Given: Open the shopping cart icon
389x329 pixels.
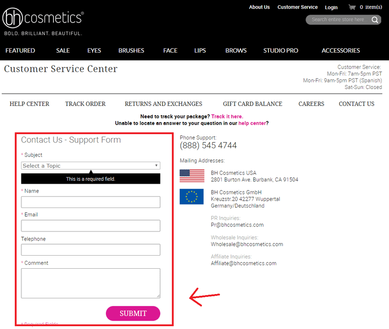Looking at the screenshot, I should point(352,7).
